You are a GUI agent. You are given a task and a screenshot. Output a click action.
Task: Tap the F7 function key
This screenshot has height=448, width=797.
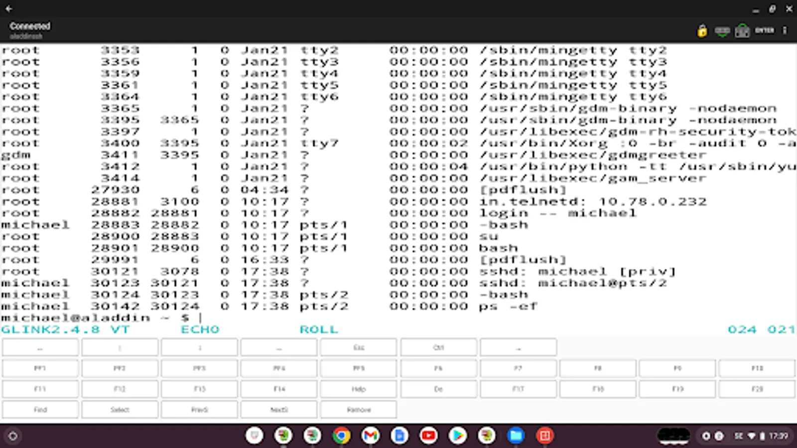coord(518,368)
